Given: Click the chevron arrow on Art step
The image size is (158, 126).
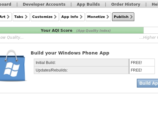Looking at the screenshot, I should 8,17.
